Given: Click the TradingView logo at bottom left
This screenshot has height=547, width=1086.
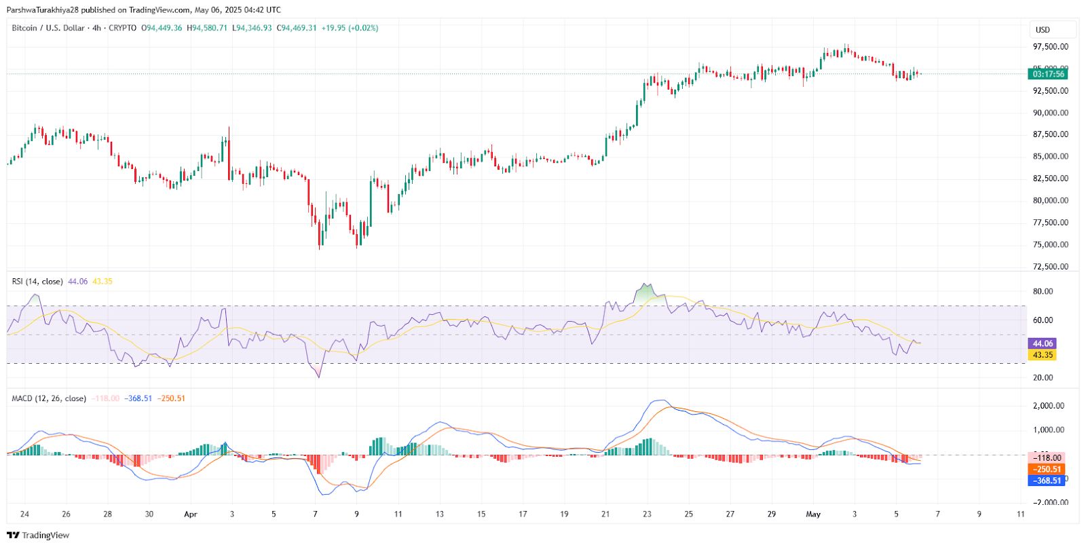Looking at the screenshot, I should point(38,535).
